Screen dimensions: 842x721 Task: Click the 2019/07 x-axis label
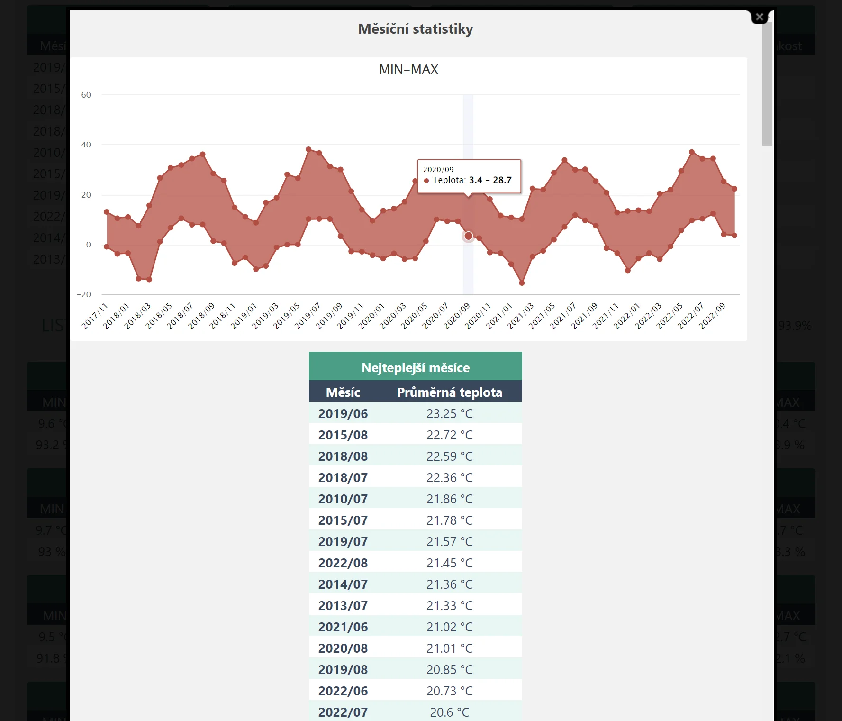tap(308, 316)
